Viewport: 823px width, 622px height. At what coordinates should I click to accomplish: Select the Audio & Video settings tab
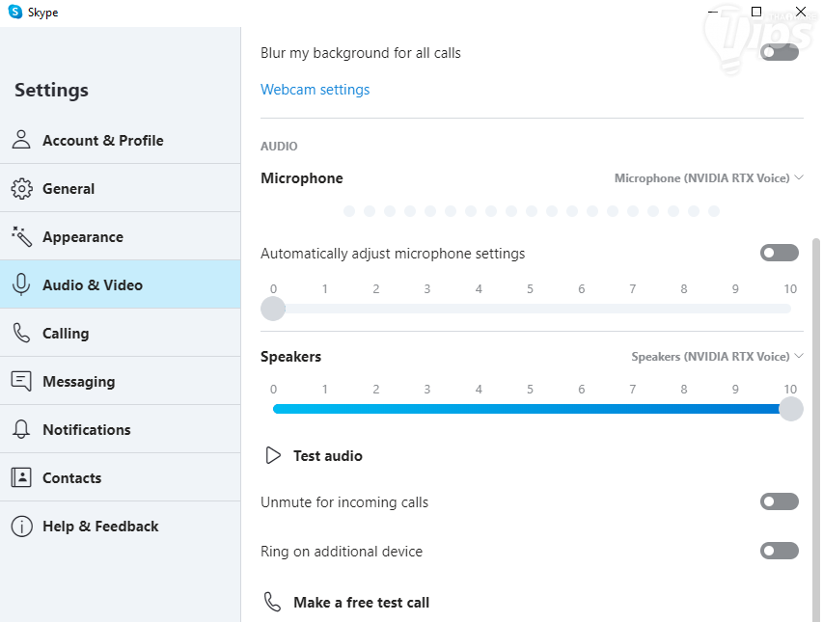(x=93, y=284)
